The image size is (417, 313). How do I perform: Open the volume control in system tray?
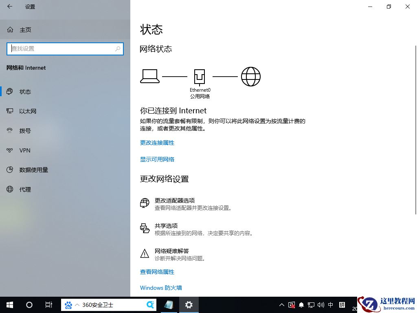click(320, 305)
